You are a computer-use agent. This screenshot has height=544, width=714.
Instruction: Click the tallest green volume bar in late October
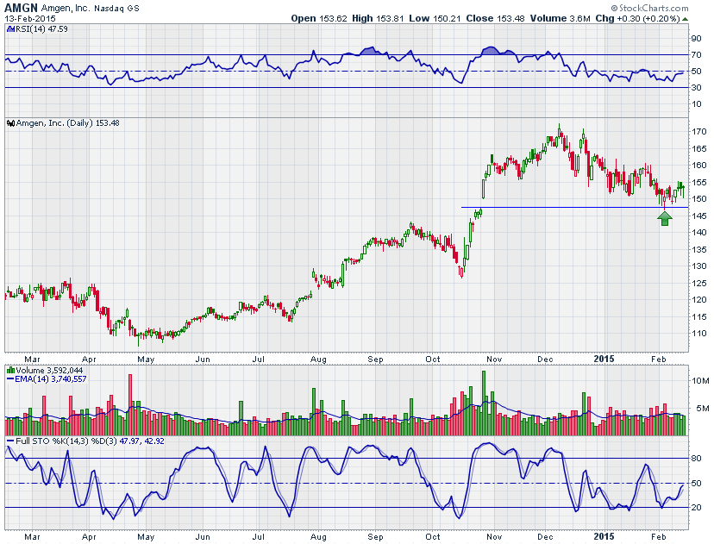(484, 403)
